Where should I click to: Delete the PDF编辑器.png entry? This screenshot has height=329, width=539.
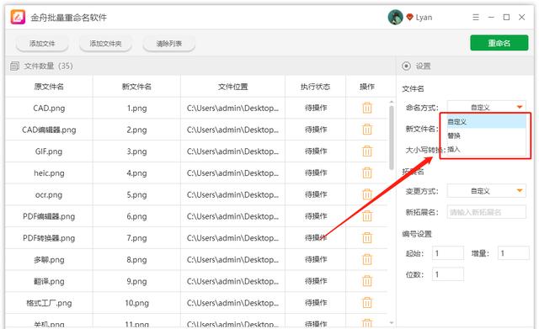367,216
